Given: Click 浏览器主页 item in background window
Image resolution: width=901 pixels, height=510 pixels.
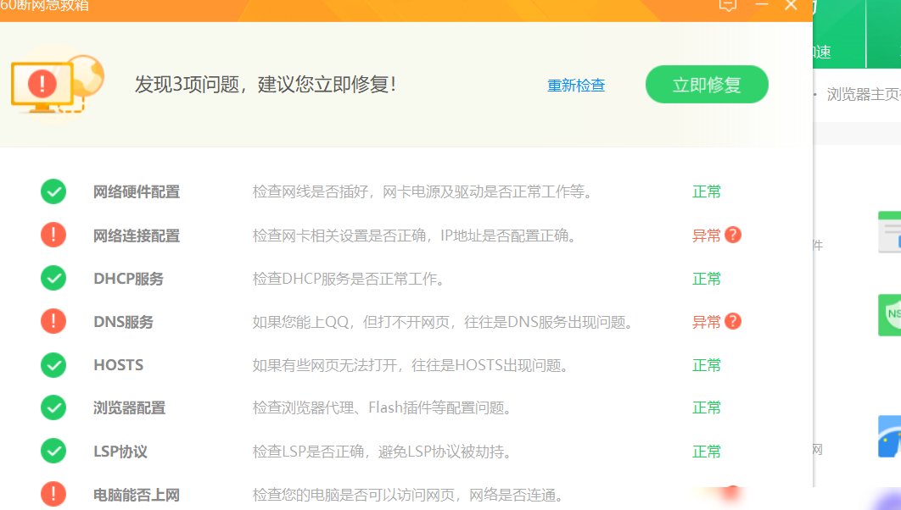Looking at the screenshot, I should [864, 94].
